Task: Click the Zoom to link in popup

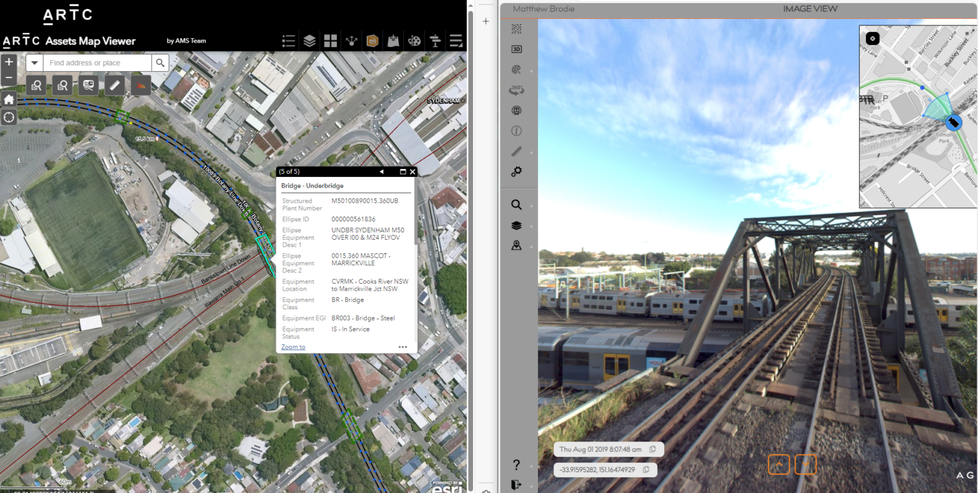Action: (x=293, y=347)
